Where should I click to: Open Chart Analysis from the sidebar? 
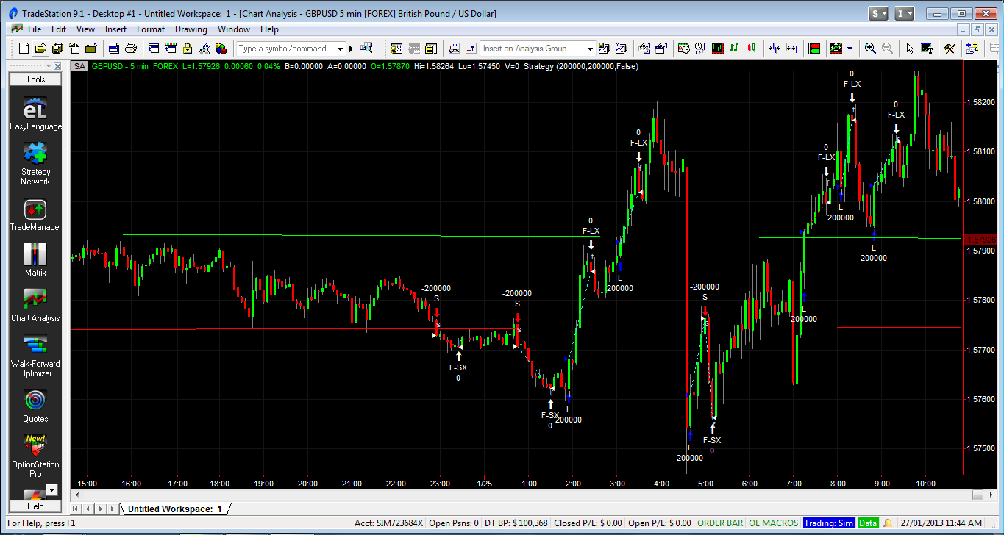click(35, 306)
